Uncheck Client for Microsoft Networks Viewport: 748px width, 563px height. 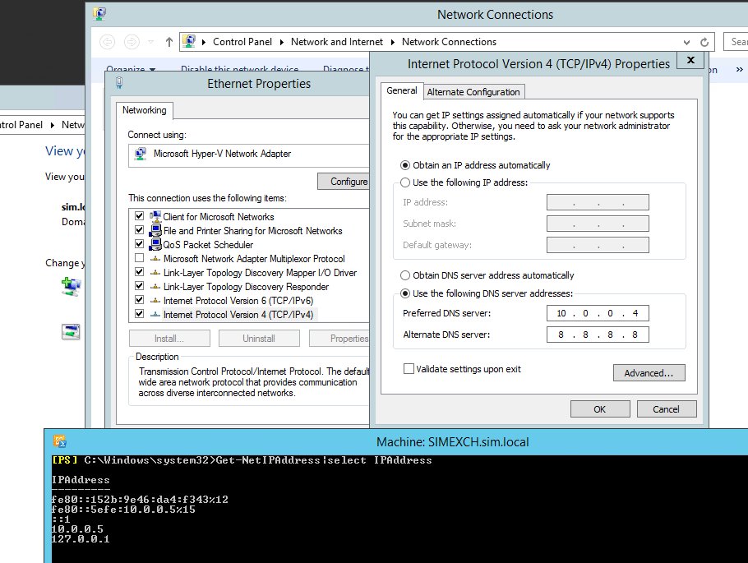tap(139, 216)
